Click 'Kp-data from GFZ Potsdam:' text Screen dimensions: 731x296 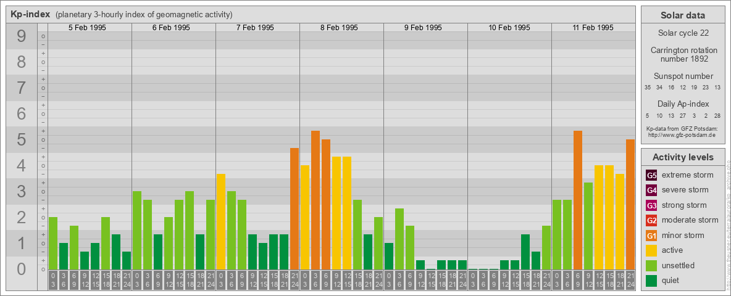point(681,128)
